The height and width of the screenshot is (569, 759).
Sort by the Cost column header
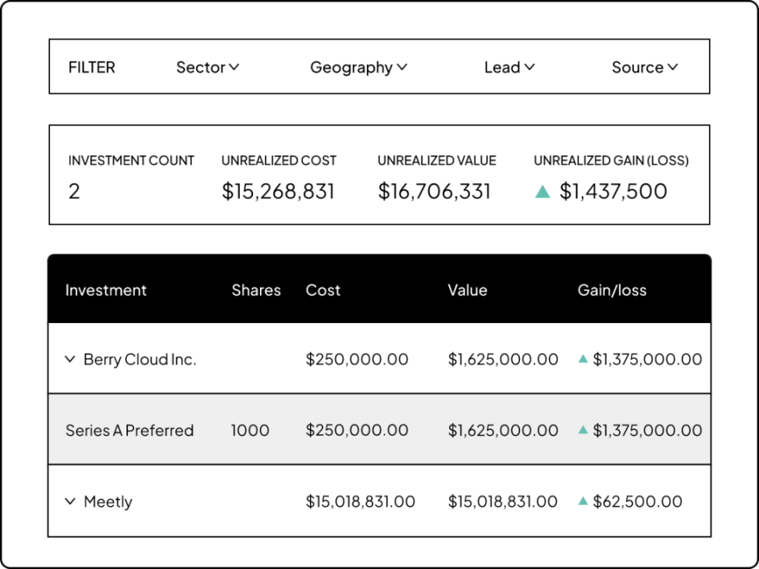(x=323, y=290)
